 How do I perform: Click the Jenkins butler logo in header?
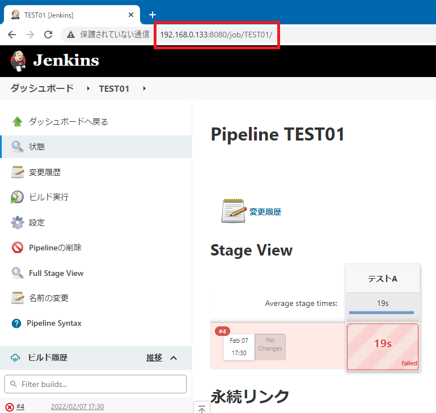(x=18, y=61)
